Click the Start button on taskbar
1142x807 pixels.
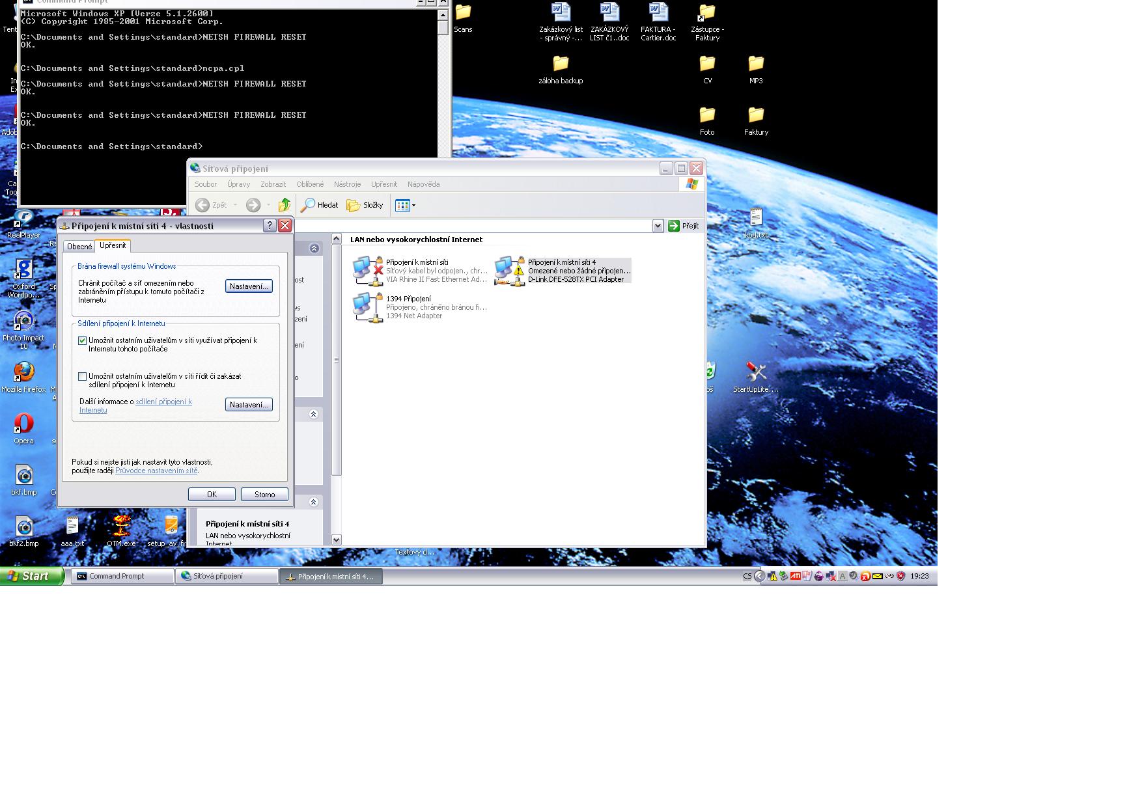(x=31, y=576)
